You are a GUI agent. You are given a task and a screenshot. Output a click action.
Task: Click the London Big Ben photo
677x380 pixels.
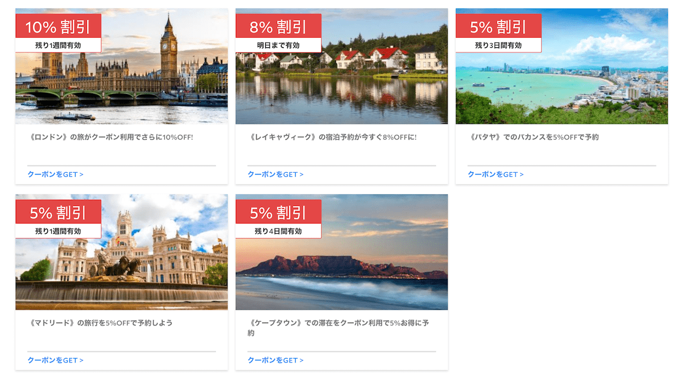click(x=121, y=66)
